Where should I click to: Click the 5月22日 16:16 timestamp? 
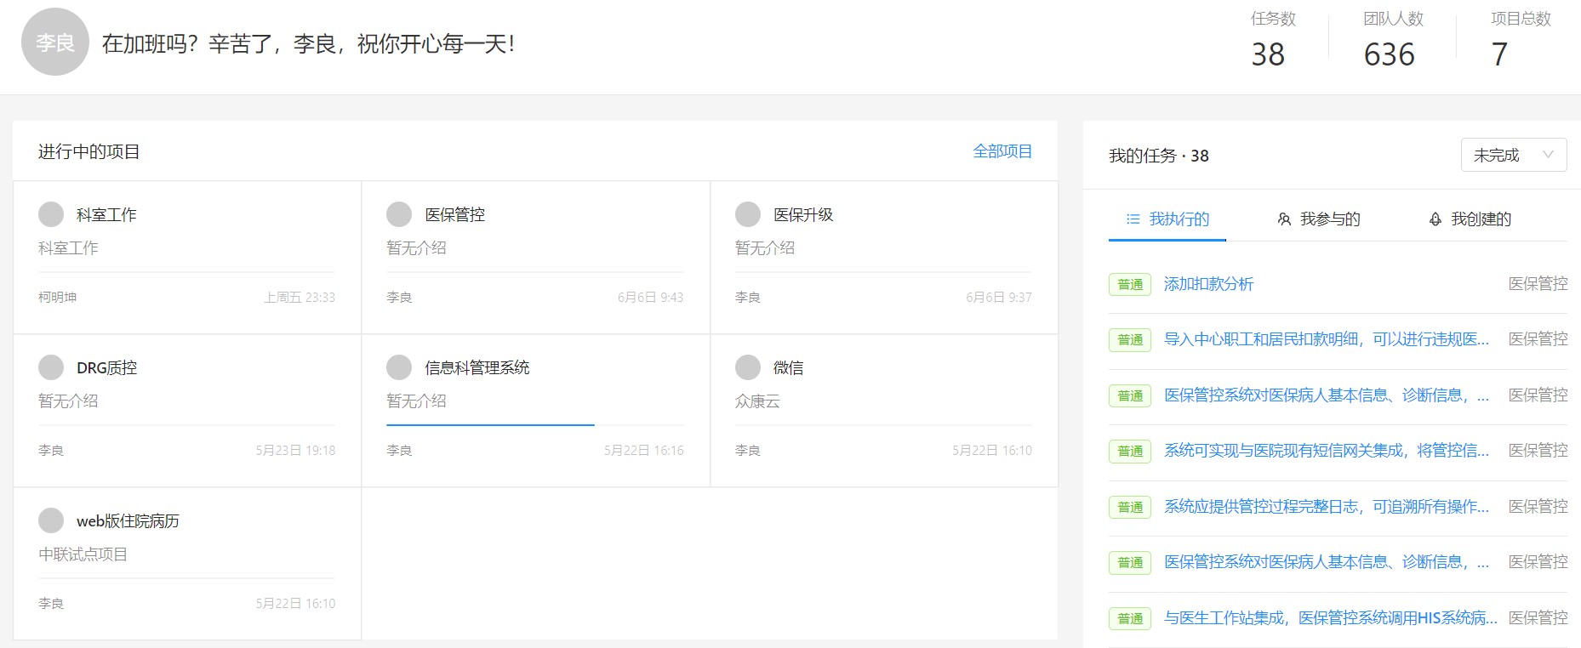[x=643, y=450]
